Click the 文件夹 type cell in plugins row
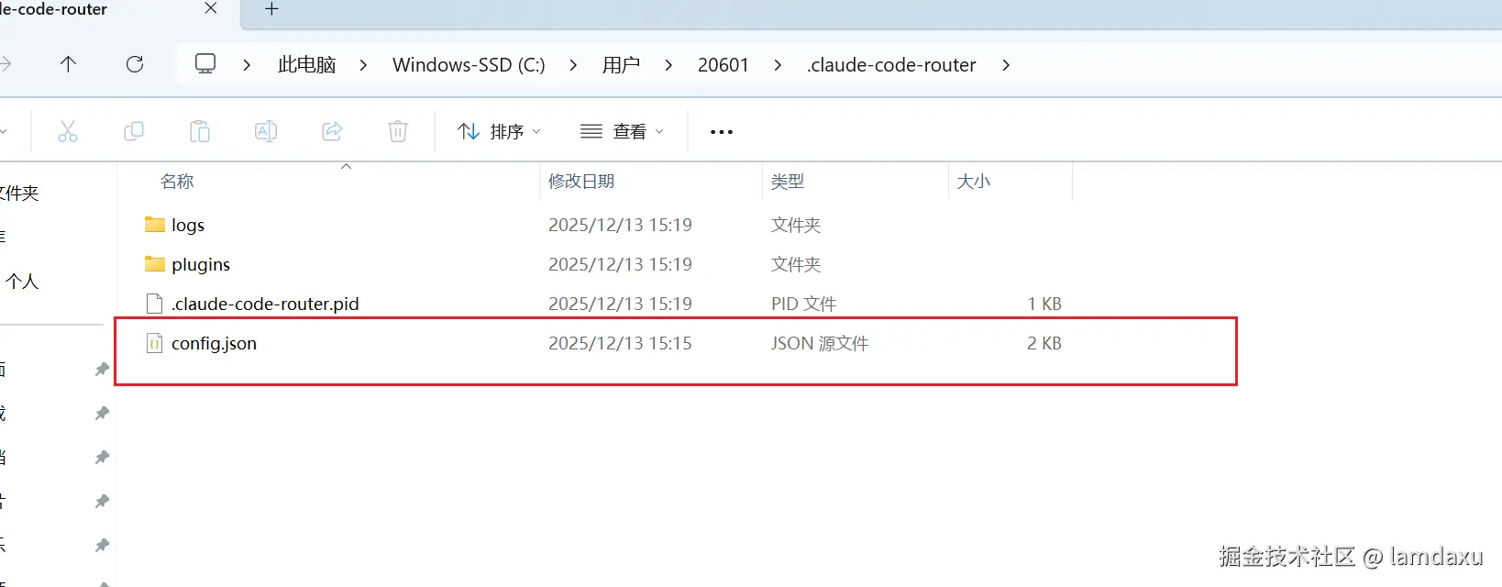1502x587 pixels. [x=796, y=264]
